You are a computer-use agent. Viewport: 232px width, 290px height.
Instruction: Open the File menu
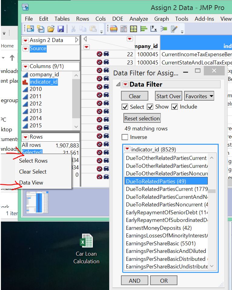(29, 19)
